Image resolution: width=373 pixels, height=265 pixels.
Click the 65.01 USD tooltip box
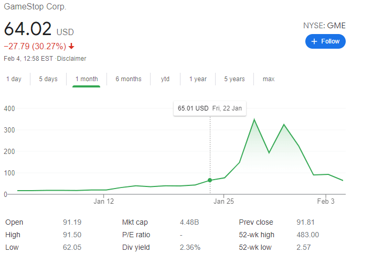210,108
